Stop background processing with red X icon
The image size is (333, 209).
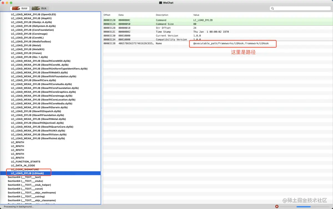point(277,207)
